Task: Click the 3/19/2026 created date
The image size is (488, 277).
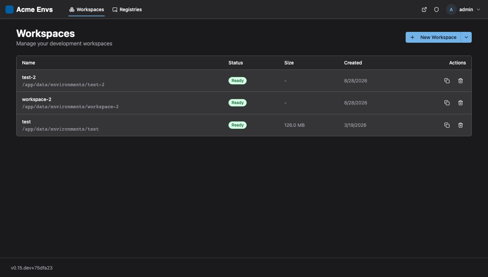Action: click(355, 125)
